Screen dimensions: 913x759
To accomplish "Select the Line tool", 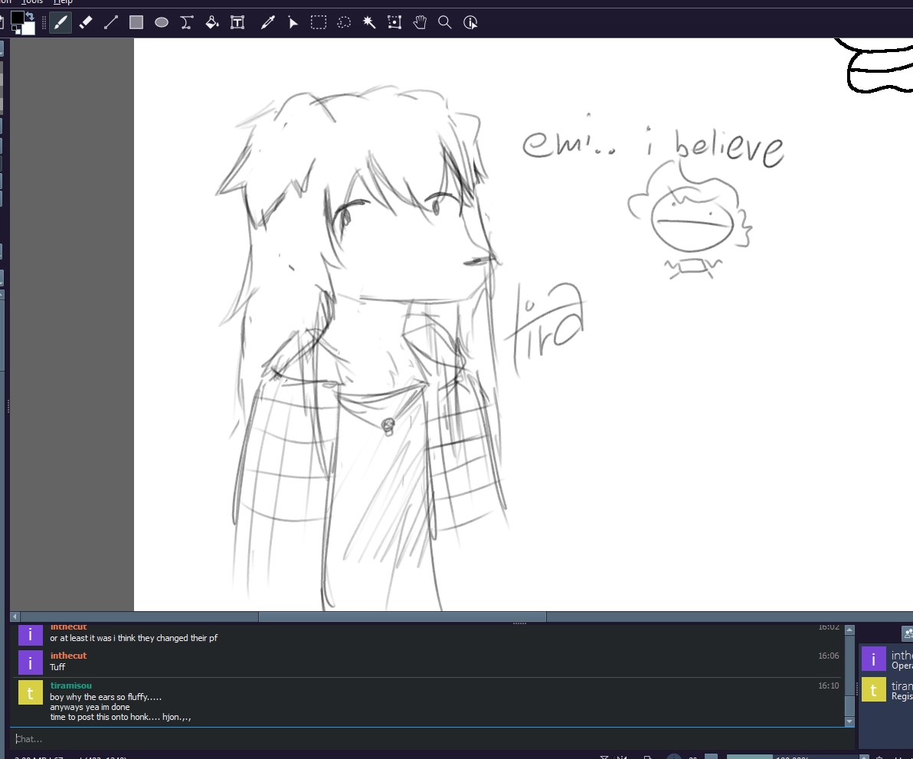I will 110,23.
